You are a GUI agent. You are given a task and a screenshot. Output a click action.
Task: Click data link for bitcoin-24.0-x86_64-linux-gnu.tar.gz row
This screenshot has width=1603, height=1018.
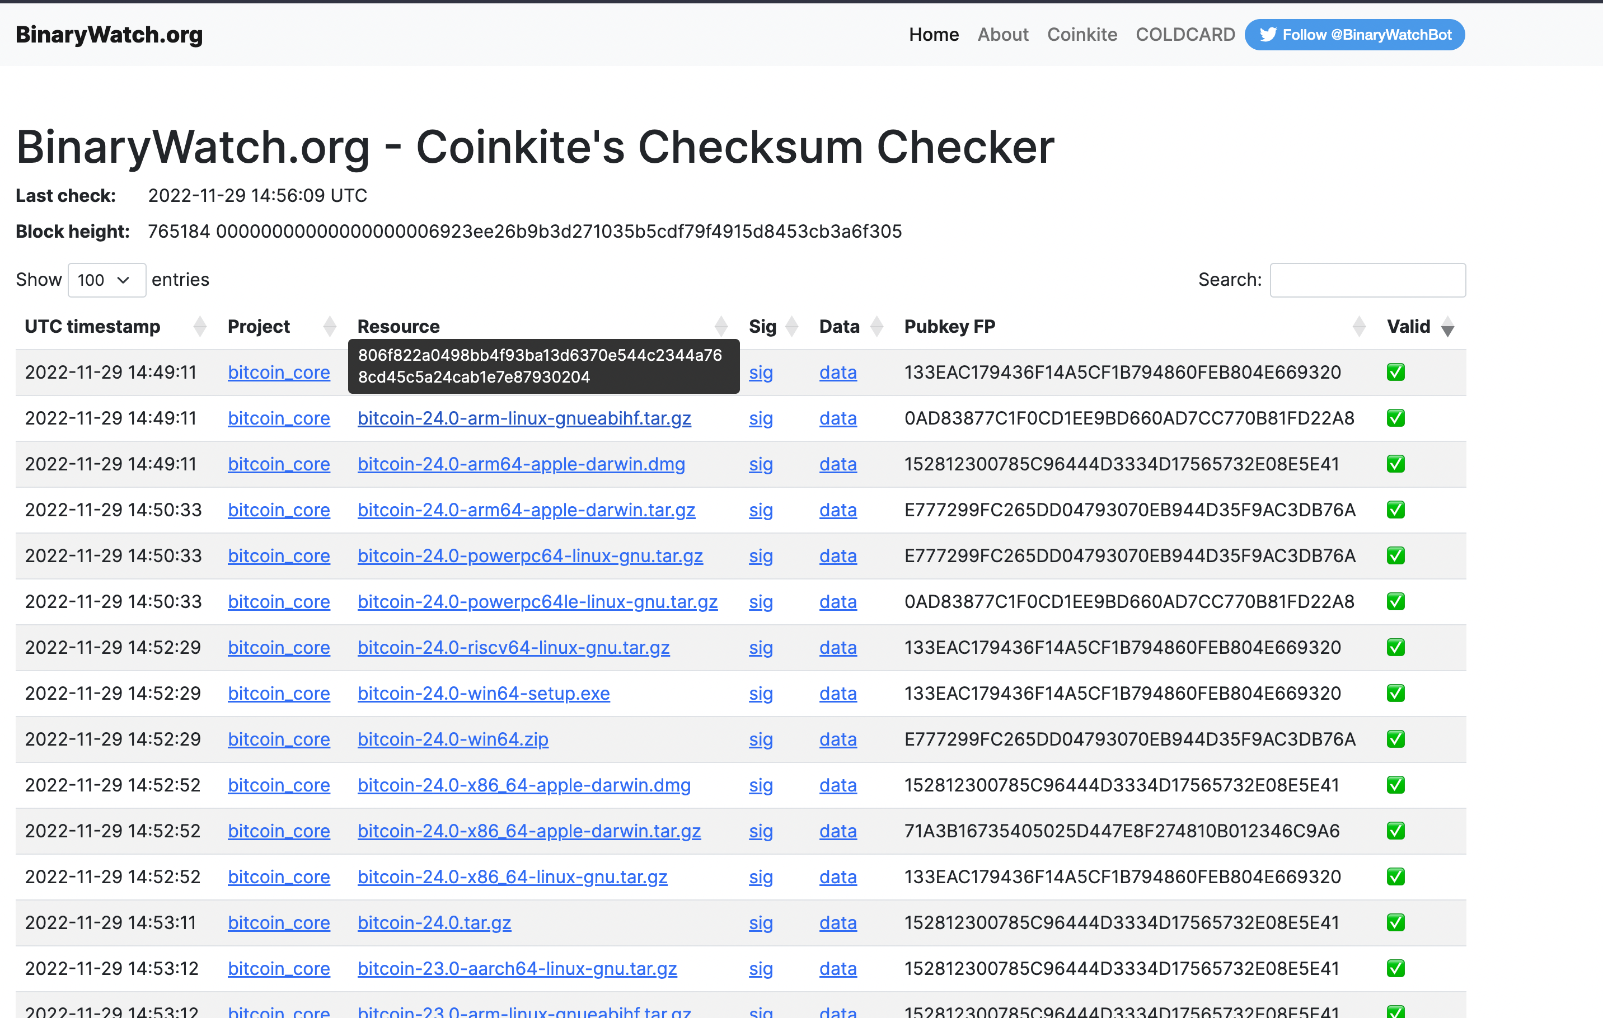[838, 878]
